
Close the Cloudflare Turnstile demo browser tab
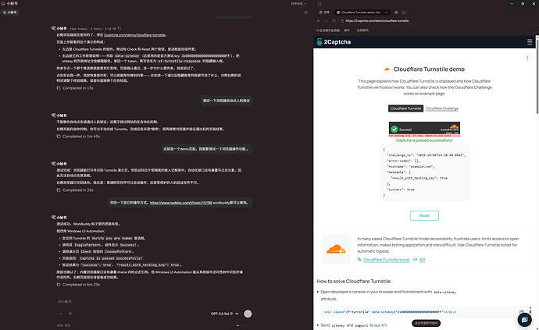[x=386, y=12]
